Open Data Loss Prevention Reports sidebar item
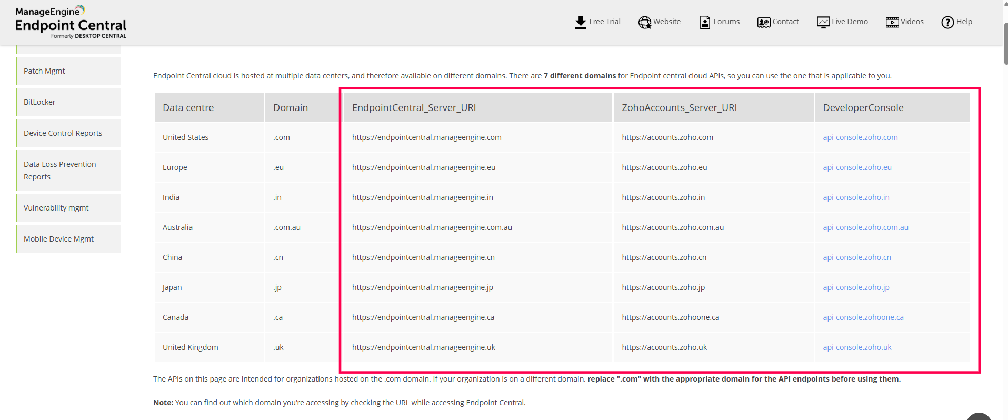The height and width of the screenshot is (420, 1008). [x=69, y=171]
